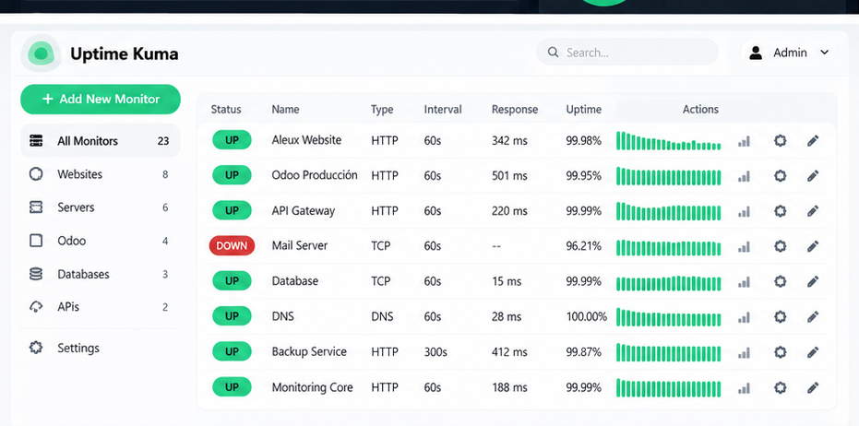Open the Websites category

click(101, 174)
